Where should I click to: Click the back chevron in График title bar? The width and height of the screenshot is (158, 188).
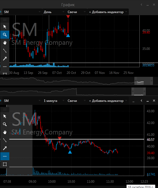pos(141,5)
